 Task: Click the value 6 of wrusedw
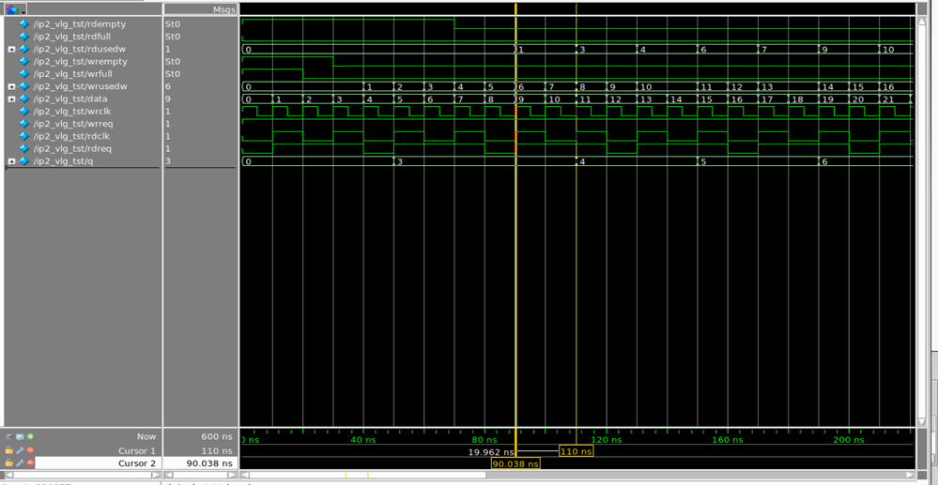click(168, 86)
